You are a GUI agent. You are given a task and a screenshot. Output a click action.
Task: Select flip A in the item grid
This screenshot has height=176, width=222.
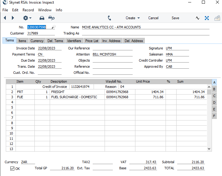pyautogui.click(x=214, y=82)
